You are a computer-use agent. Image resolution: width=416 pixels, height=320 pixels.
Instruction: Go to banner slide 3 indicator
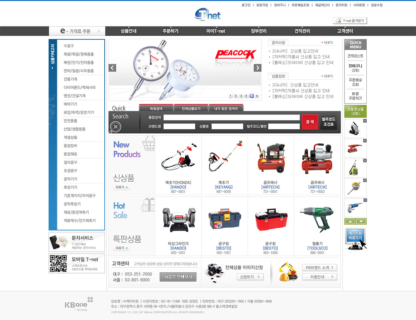tap(241, 96)
